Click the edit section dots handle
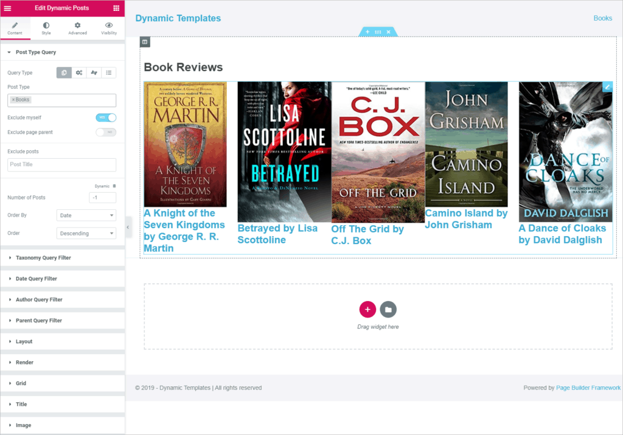623x435 pixels. (x=378, y=32)
